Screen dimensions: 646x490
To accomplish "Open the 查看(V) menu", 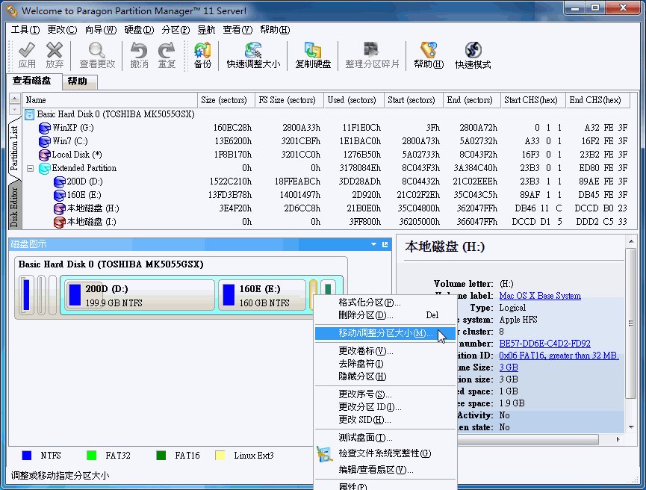I will coord(237,30).
